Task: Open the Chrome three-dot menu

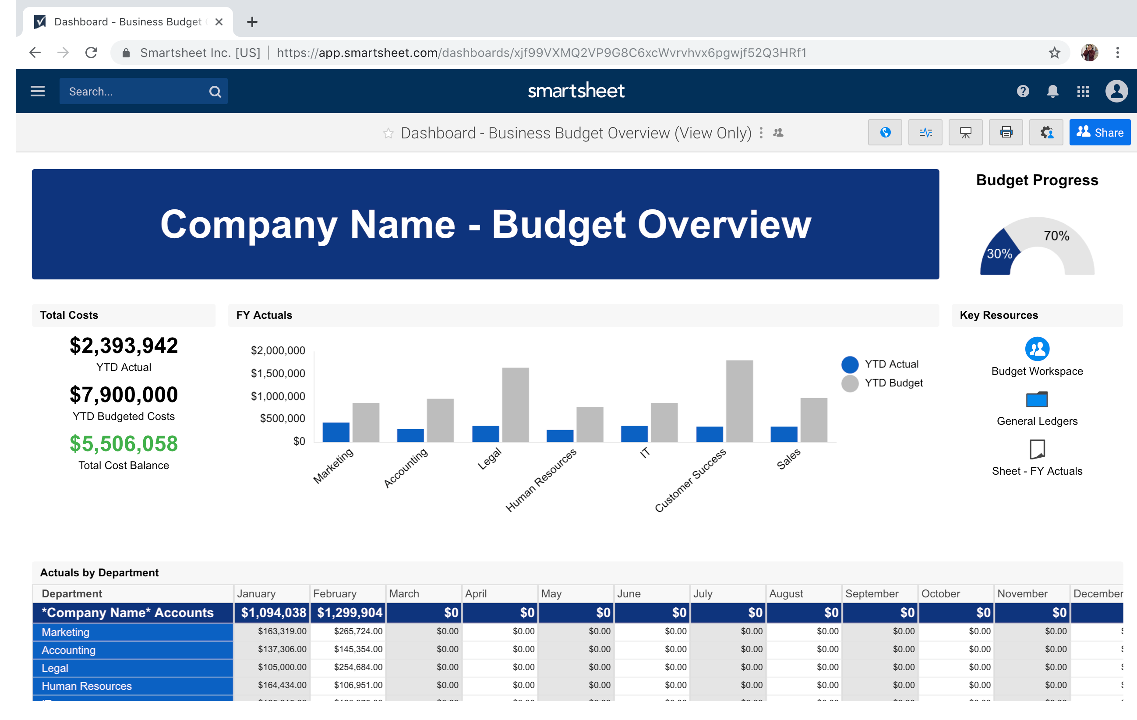Action: [x=1117, y=53]
